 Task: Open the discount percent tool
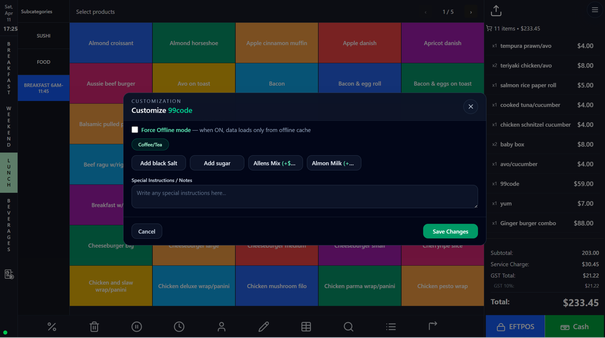click(x=52, y=326)
